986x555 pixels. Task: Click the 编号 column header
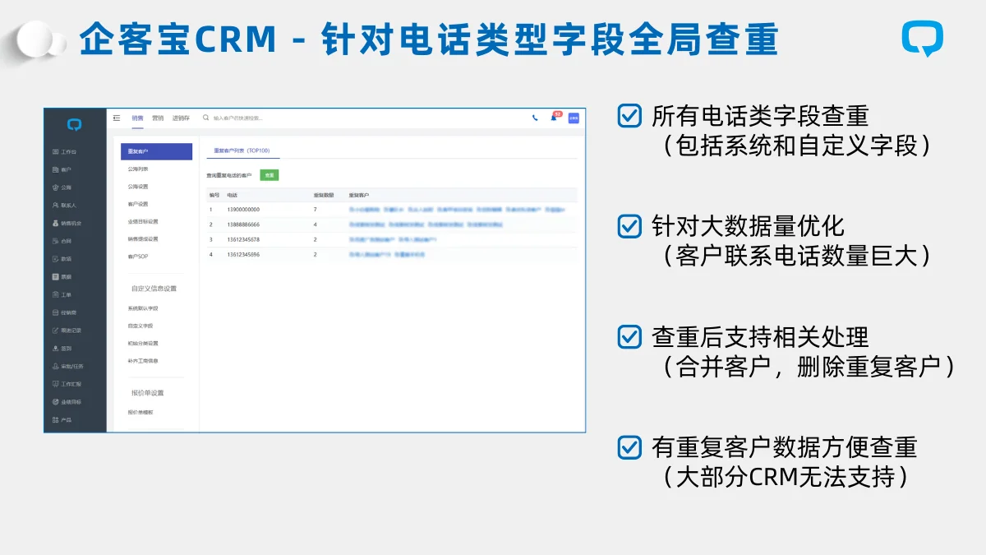(x=214, y=195)
